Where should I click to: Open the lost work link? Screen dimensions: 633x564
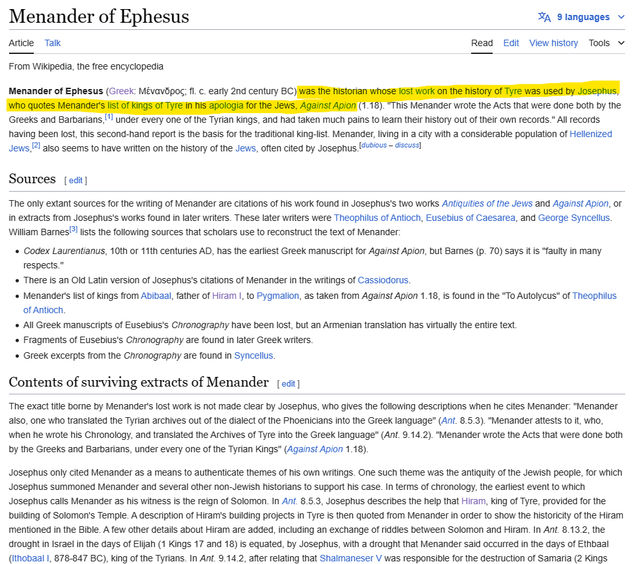pos(417,91)
